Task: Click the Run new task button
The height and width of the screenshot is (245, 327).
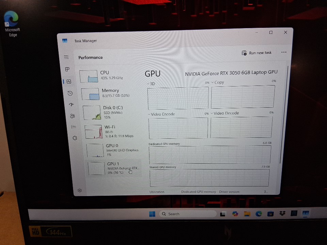Action: click(x=257, y=53)
